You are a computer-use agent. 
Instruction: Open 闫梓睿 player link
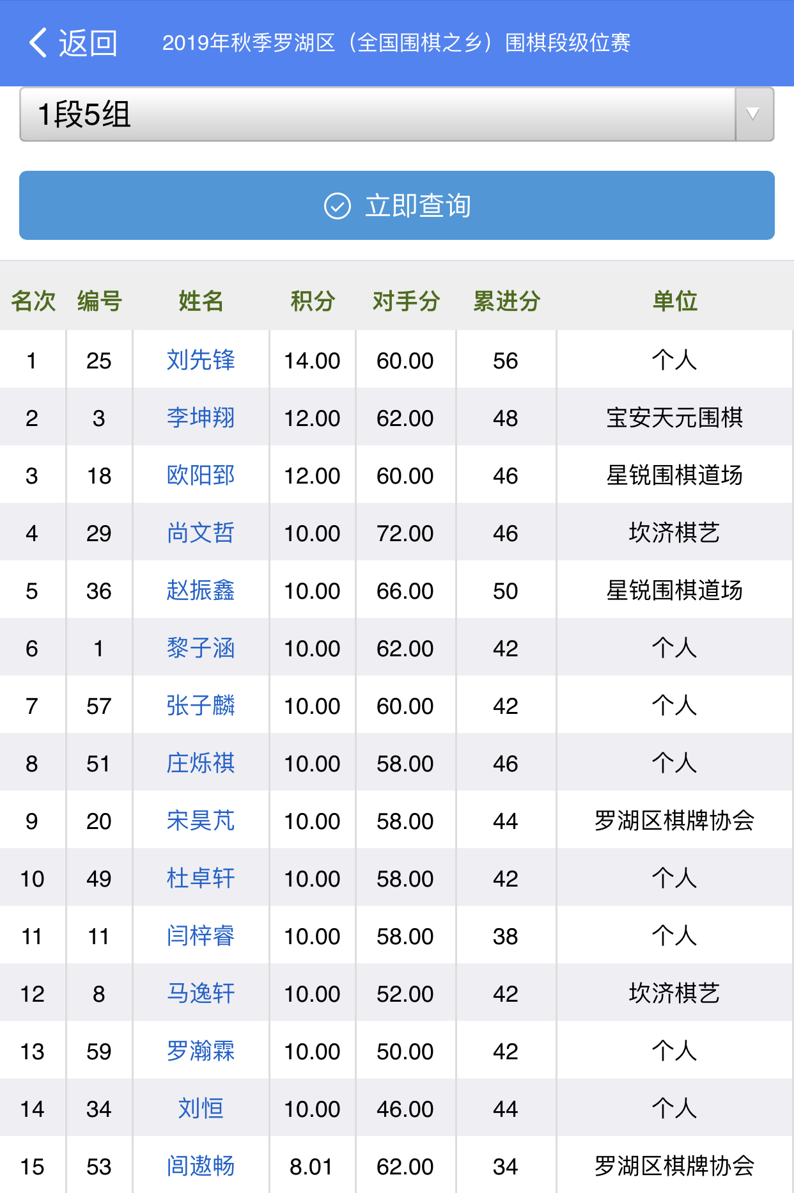(x=201, y=936)
